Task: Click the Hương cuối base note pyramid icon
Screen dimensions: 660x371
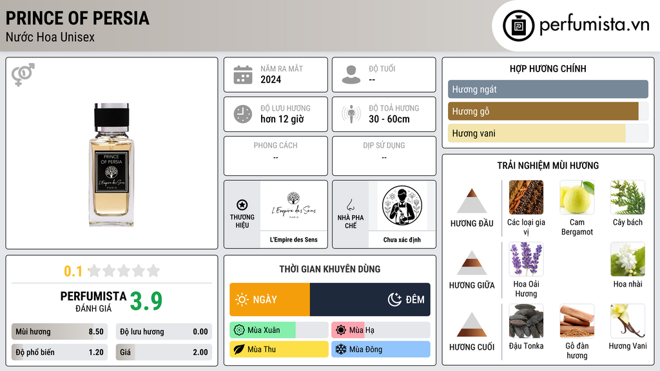Action: pos(472,325)
